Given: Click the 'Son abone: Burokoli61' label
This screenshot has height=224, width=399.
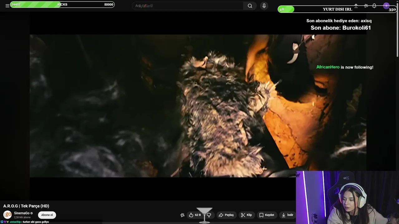Looking at the screenshot, I should coord(341,28).
